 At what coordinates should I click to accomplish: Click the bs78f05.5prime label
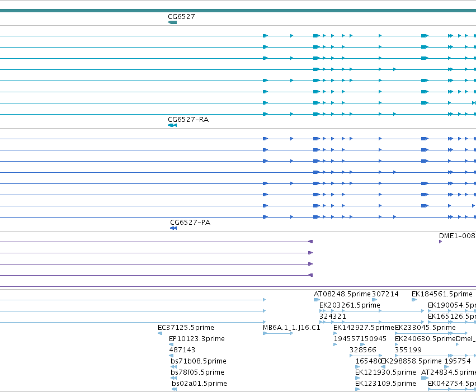[197, 372]
